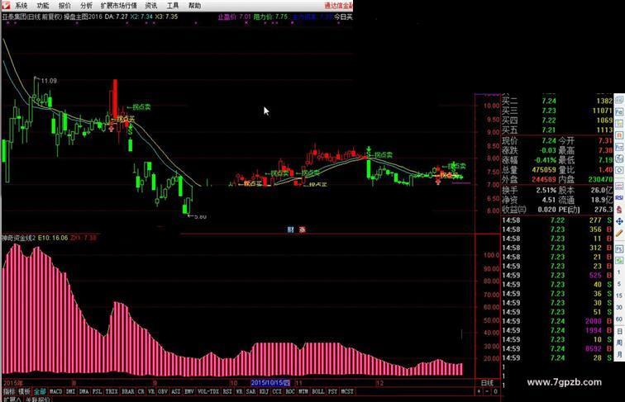Viewport: 625px width, 402px height.
Task: Open the 资讯 menu
Action: [151, 6]
